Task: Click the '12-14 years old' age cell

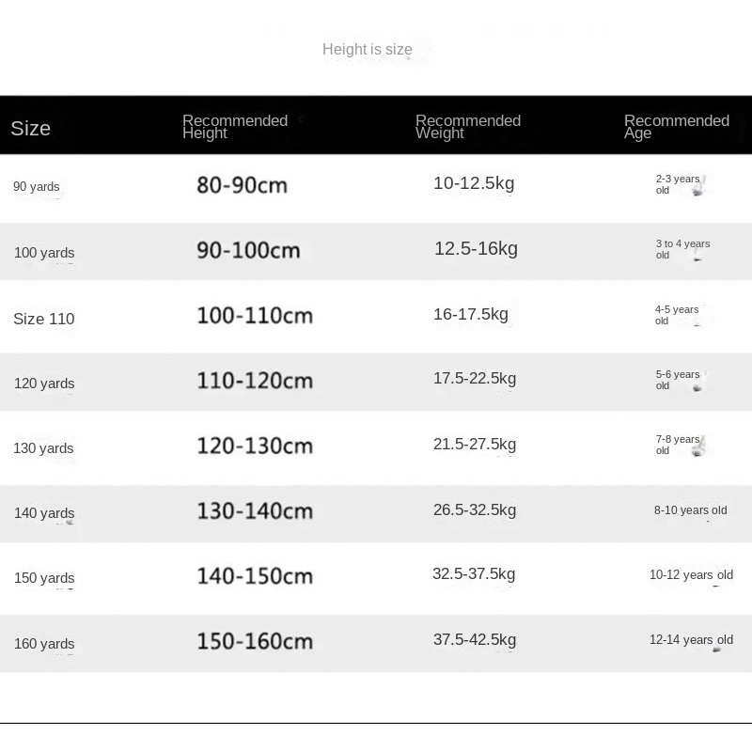Action: click(691, 640)
